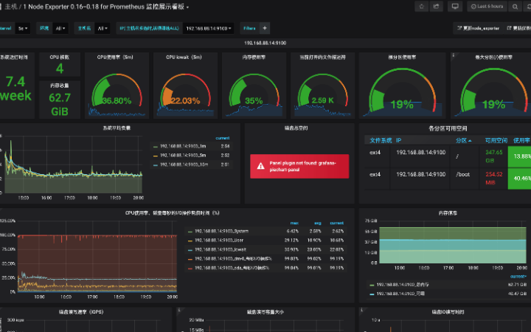This screenshot has width=531, height=332.
Task: Click the 254.52 MiB free space cell
Action: (x=493, y=179)
